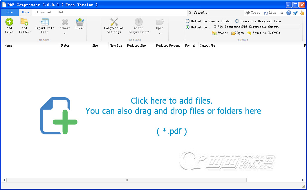Click 'Click here to add files' link
This screenshot has width=307, height=190.
pyautogui.click(x=172, y=101)
